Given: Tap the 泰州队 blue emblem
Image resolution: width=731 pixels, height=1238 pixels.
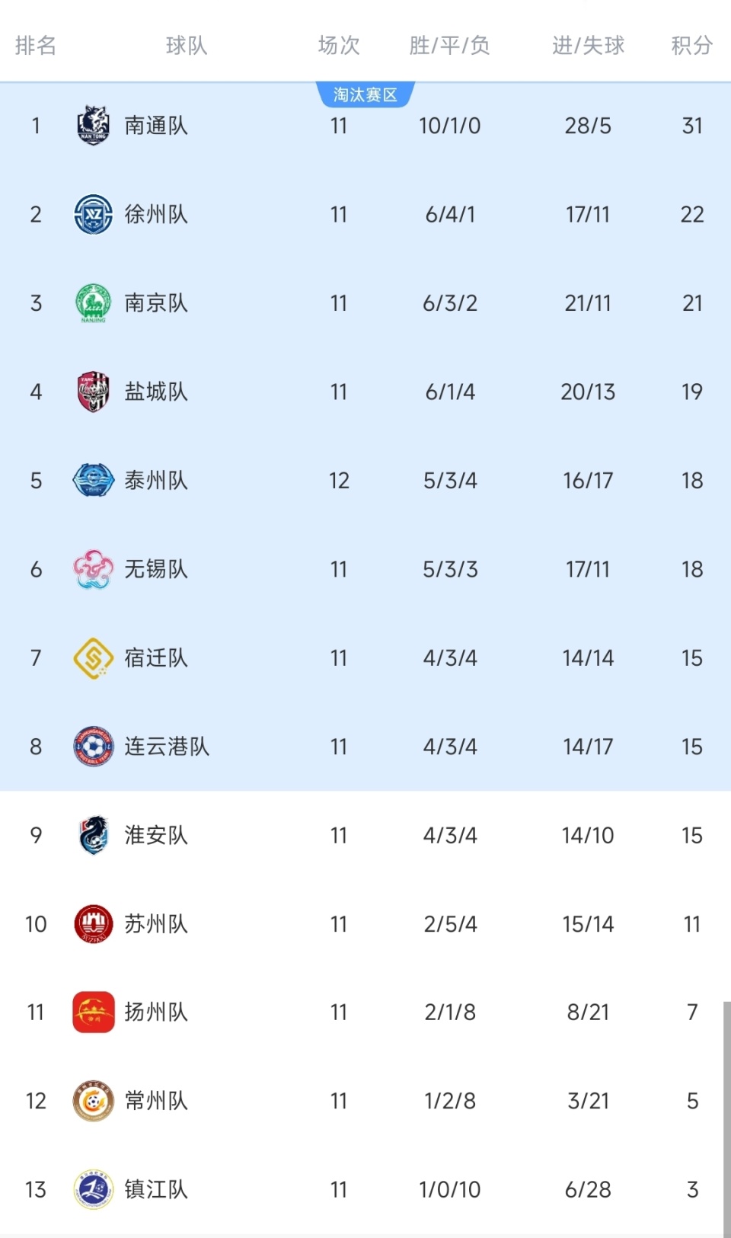Looking at the screenshot, I should 93,480.
